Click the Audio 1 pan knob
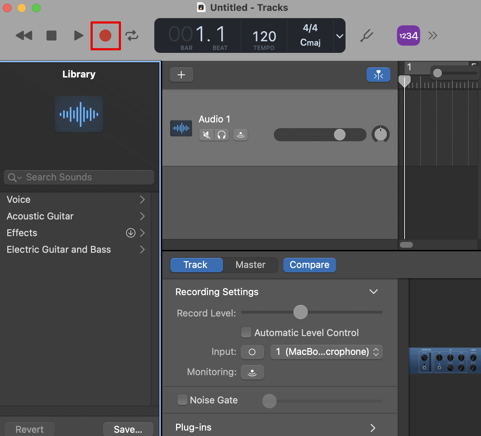 coord(381,134)
